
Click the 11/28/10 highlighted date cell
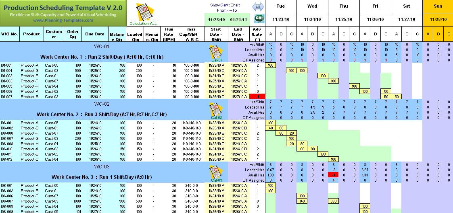[438, 19]
